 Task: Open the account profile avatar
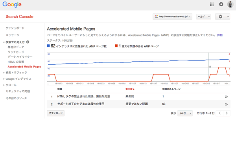tap(230, 4)
